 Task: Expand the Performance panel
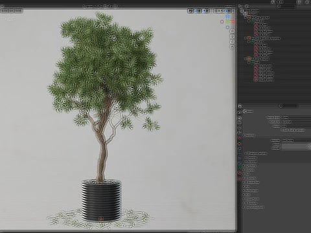click(244, 190)
